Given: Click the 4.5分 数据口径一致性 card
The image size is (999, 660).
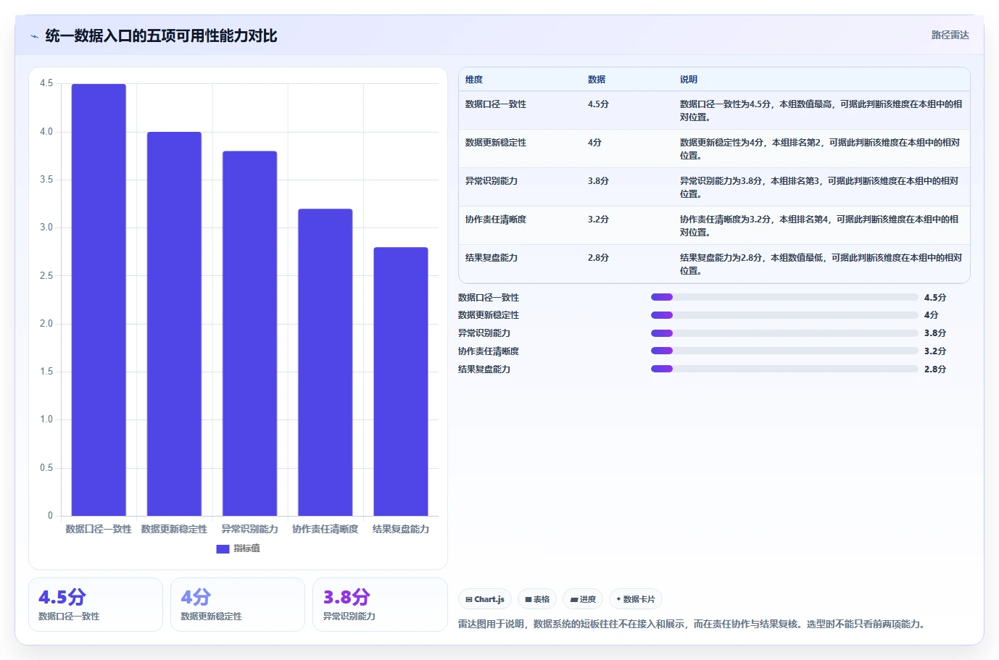Looking at the screenshot, I should coord(96,604).
